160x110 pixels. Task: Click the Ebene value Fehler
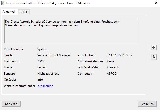[x=42, y=67]
